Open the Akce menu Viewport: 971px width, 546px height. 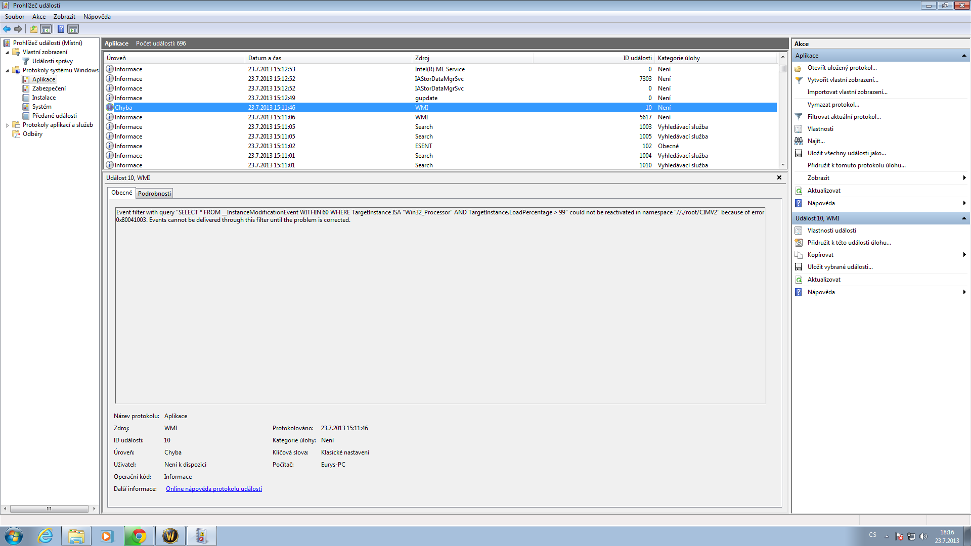[x=39, y=17]
